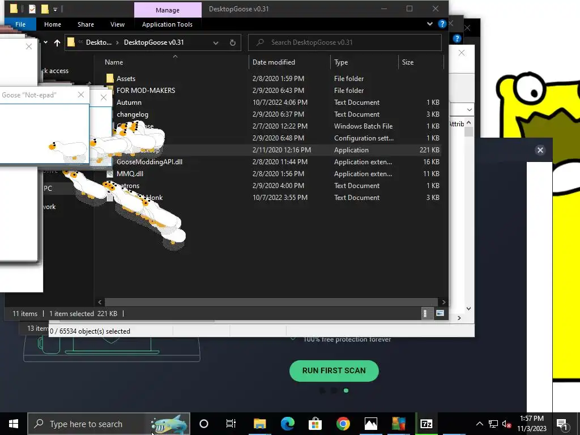Open Task View from the taskbar
The width and height of the screenshot is (580, 435).
click(x=231, y=424)
